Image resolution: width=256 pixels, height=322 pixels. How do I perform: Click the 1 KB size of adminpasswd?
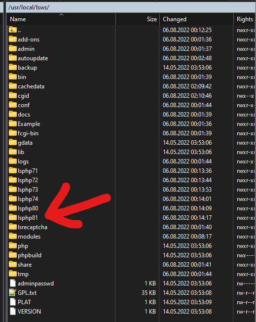150,283
